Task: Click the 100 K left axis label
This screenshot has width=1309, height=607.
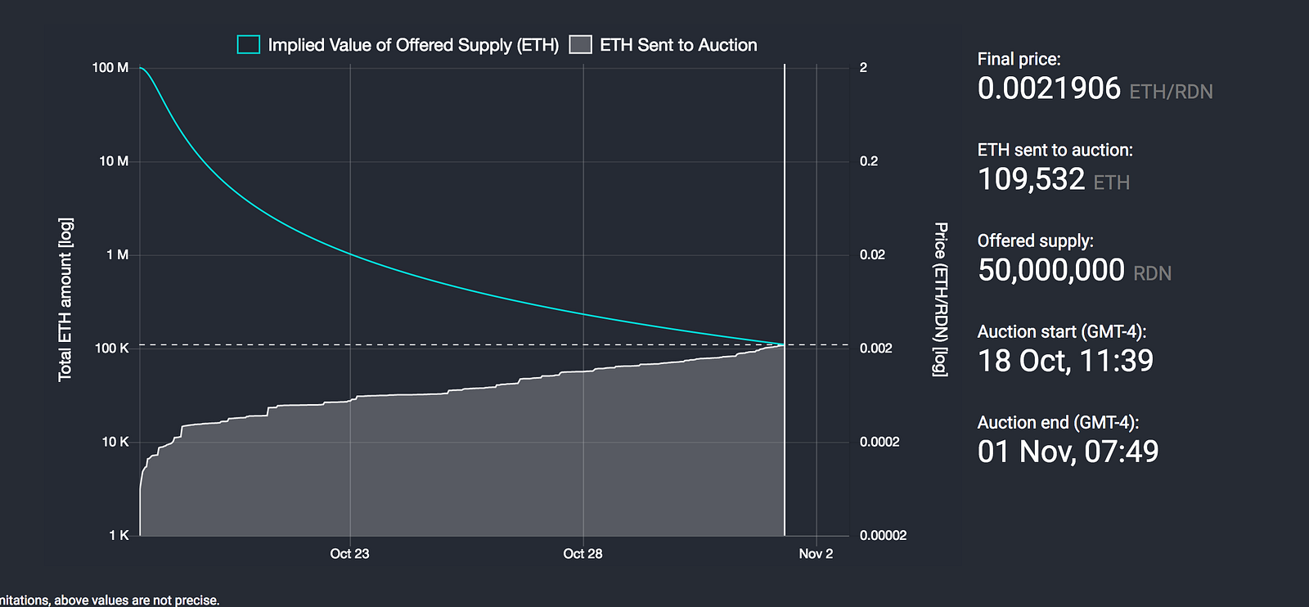Action: 112,348
